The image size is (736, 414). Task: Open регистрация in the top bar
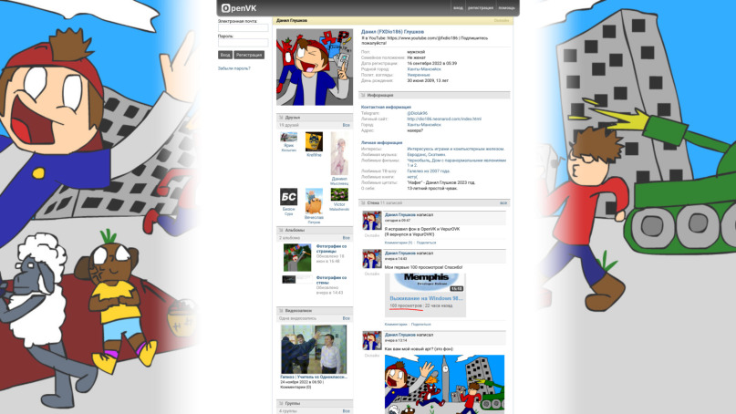[481, 8]
